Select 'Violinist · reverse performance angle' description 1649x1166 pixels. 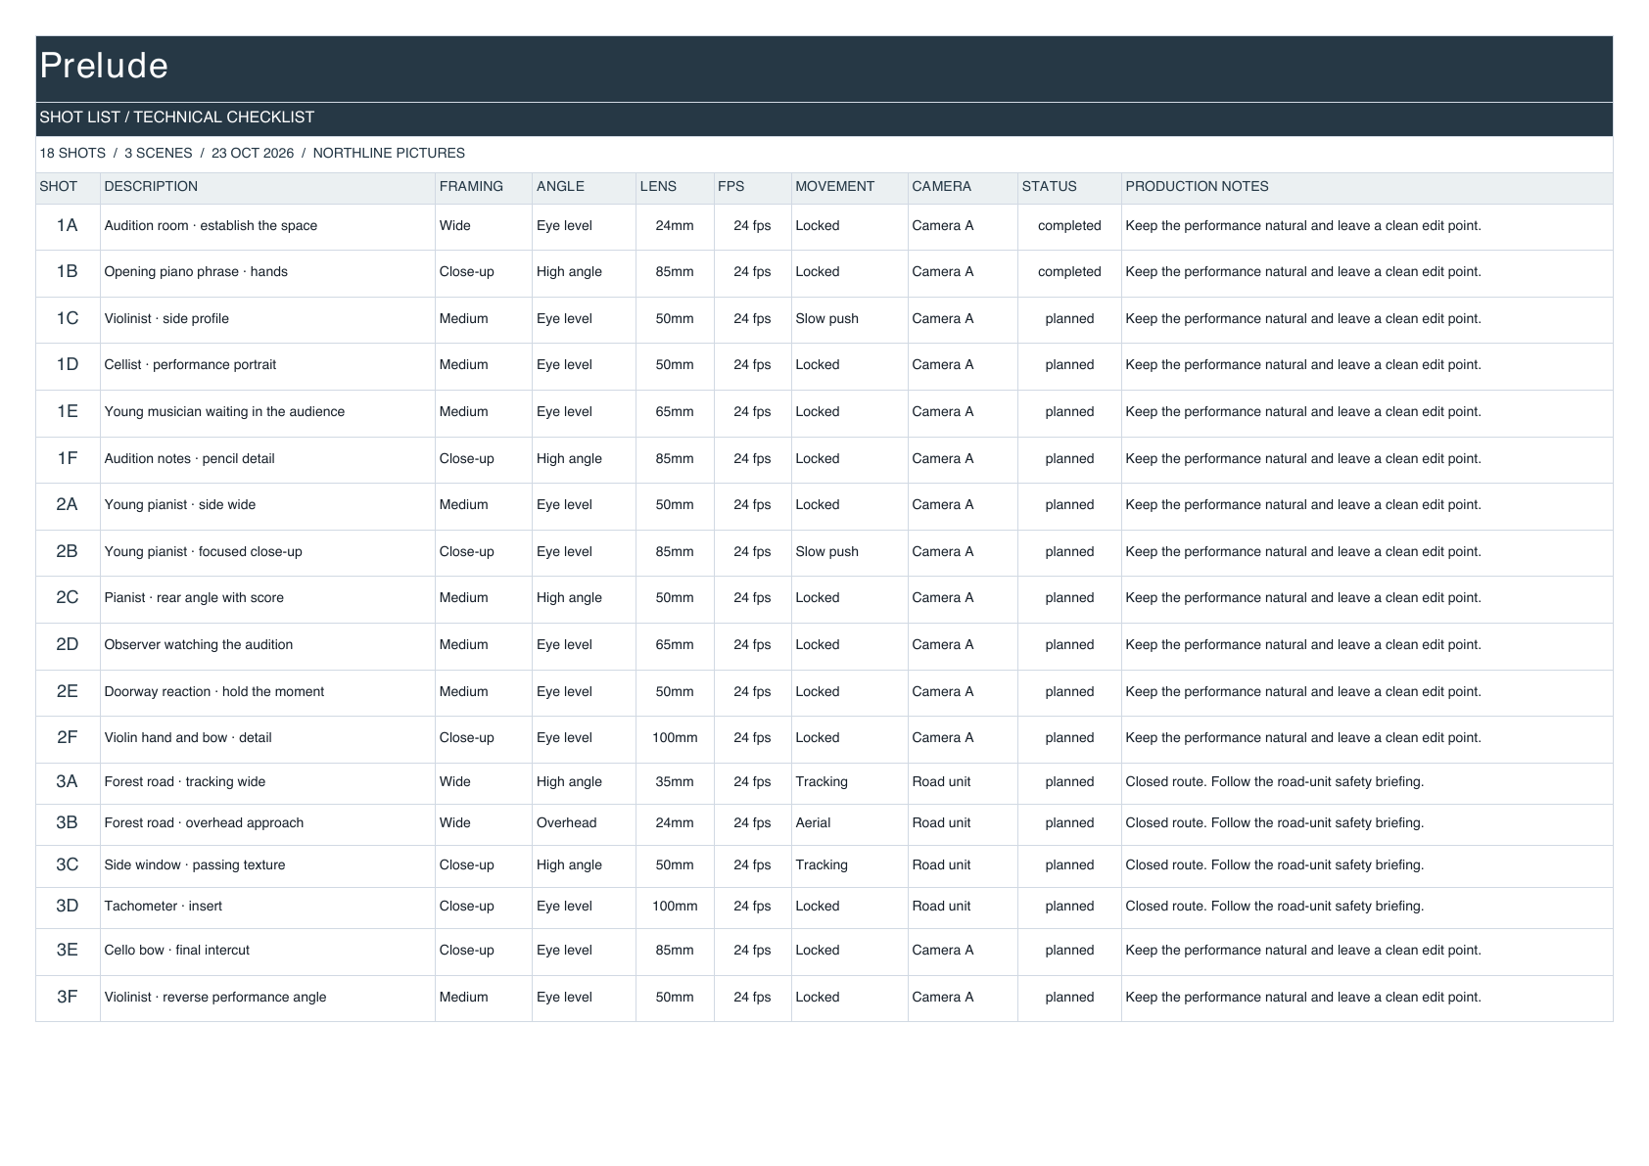tap(215, 998)
